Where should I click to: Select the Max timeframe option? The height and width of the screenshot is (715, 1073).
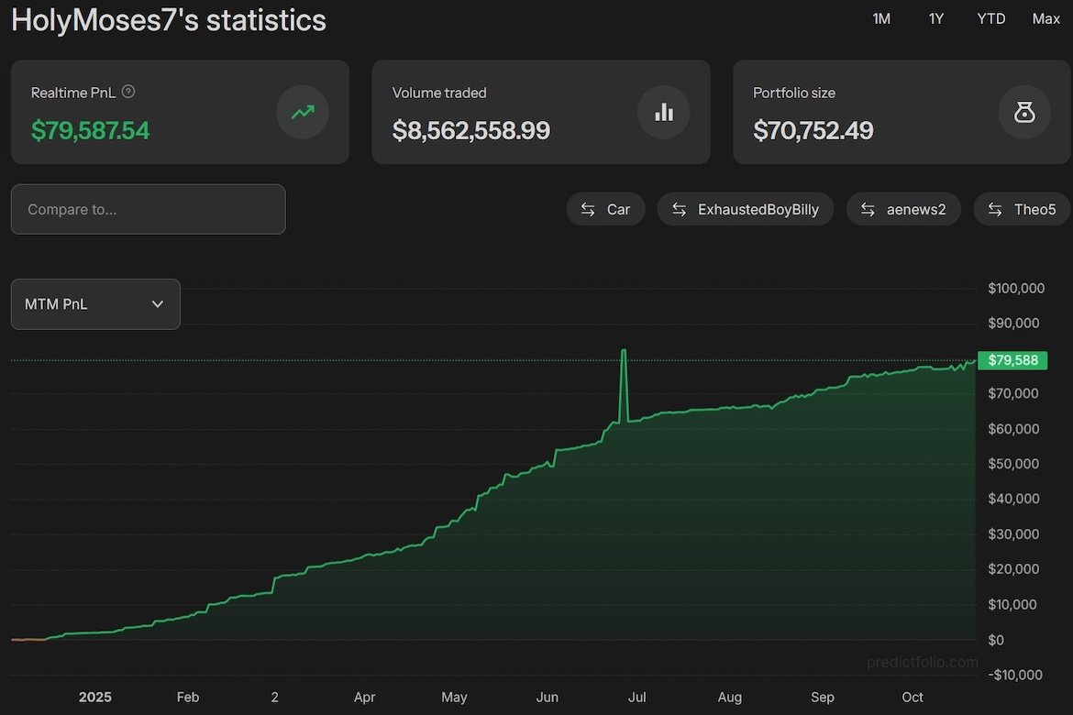pyautogui.click(x=1045, y=18)
